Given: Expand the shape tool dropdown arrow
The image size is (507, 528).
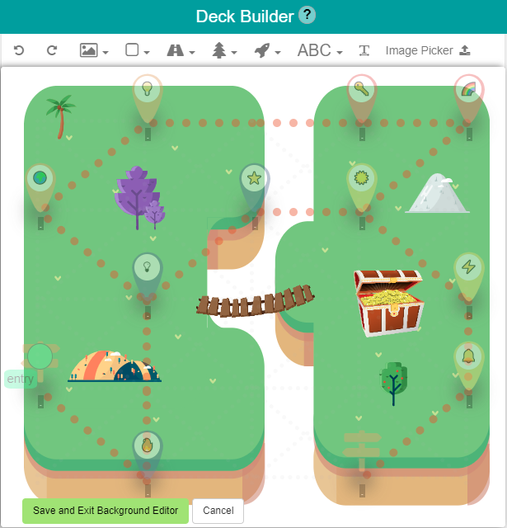Looking at the screenshot, I should point(147,52).
